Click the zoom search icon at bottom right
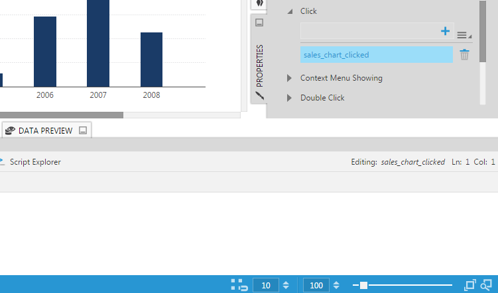This screenshot has height=293, width=498. click(x=486, y=285)
